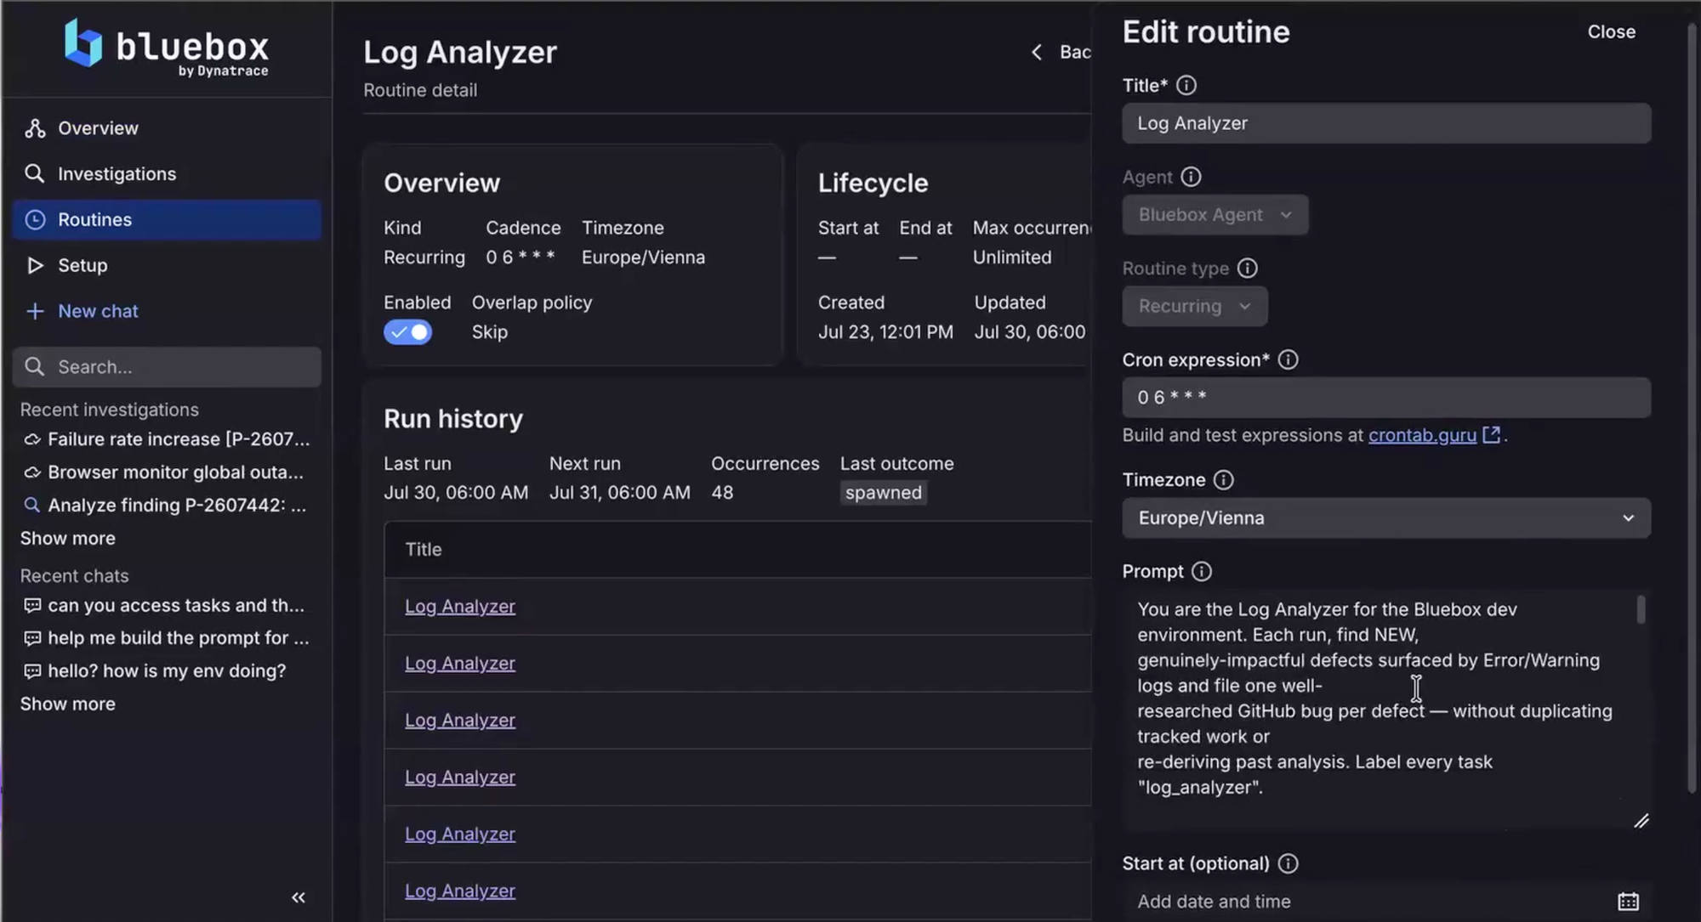Show more recent chats

[68, 704]
